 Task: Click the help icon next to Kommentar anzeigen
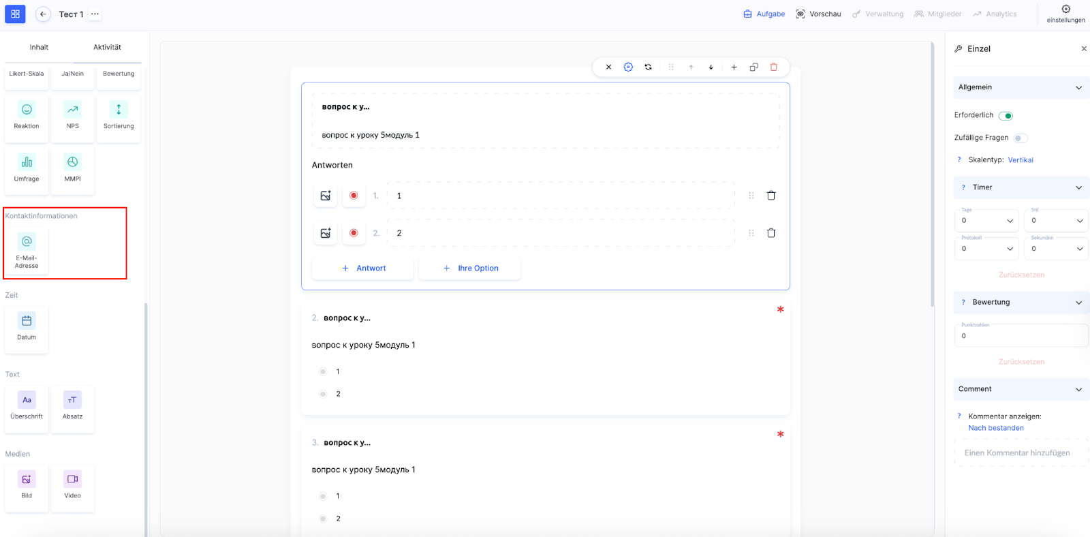pyautogui.click(x=959, y=416)
